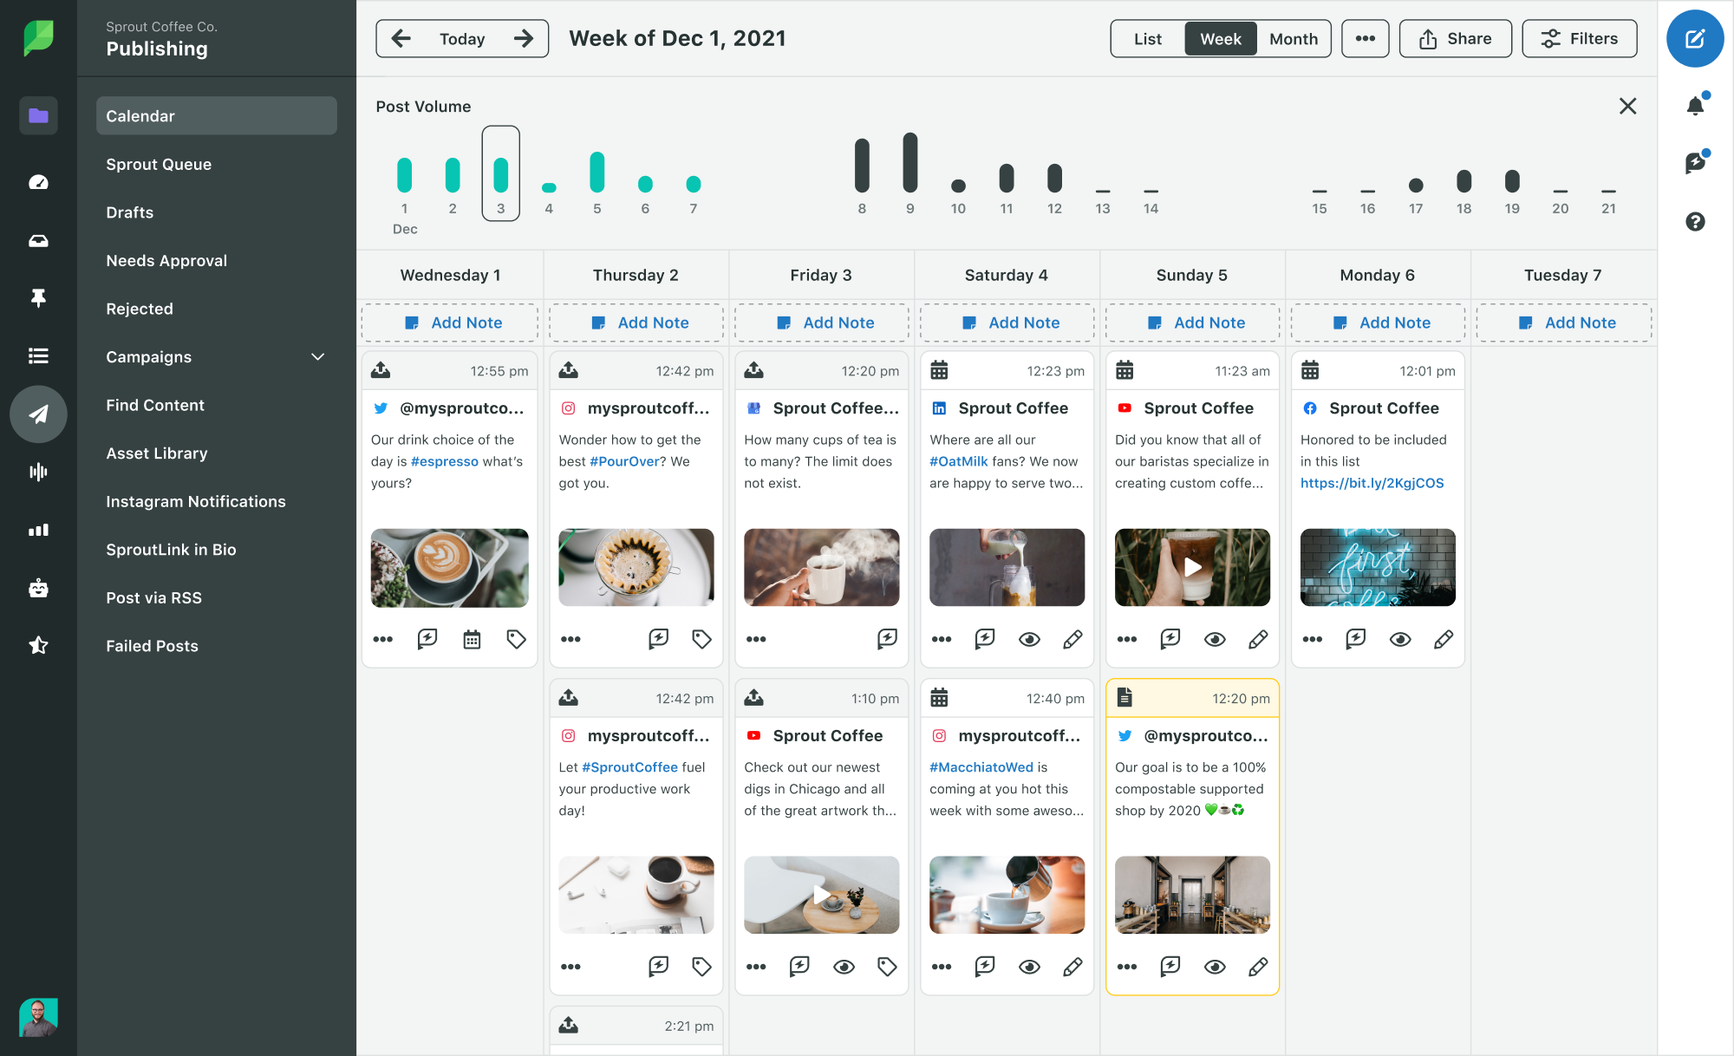
Task: Navigate to Asset Library section
Action: point(156,453)
